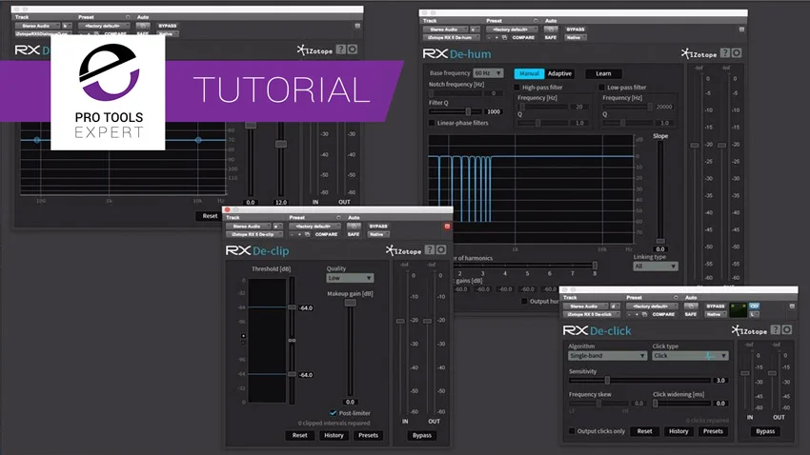Click the gear icon in top-left RX window

point(353,49)
